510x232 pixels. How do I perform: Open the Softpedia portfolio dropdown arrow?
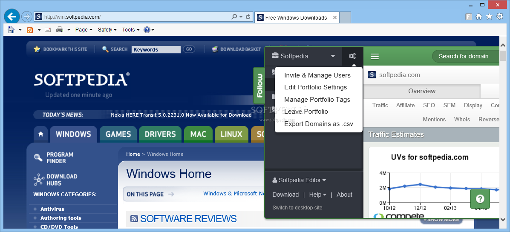tap(333, 56)
